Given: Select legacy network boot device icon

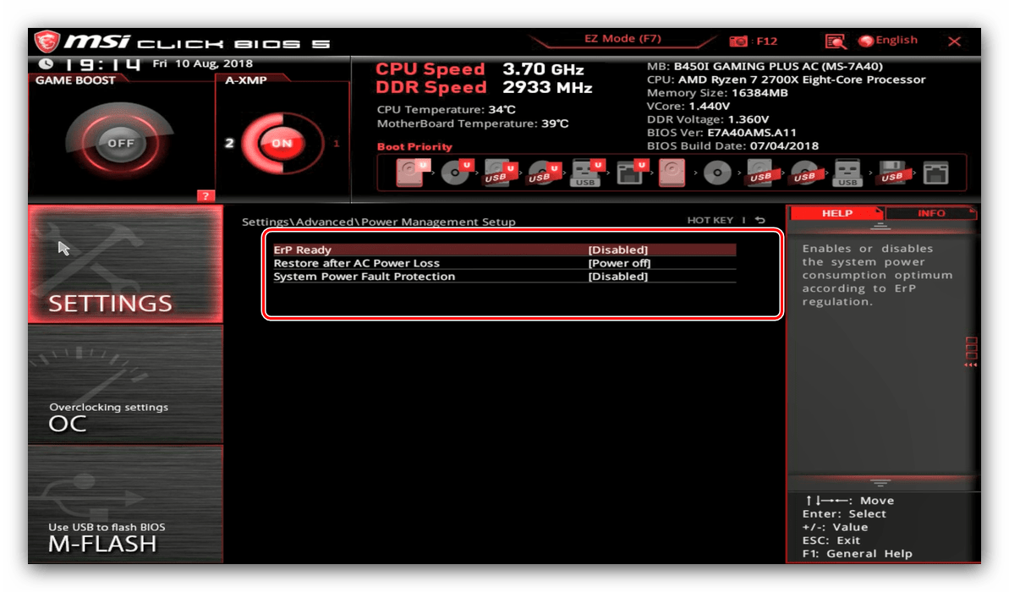Looking at the screenshot, I should click(x=935, y=173).
